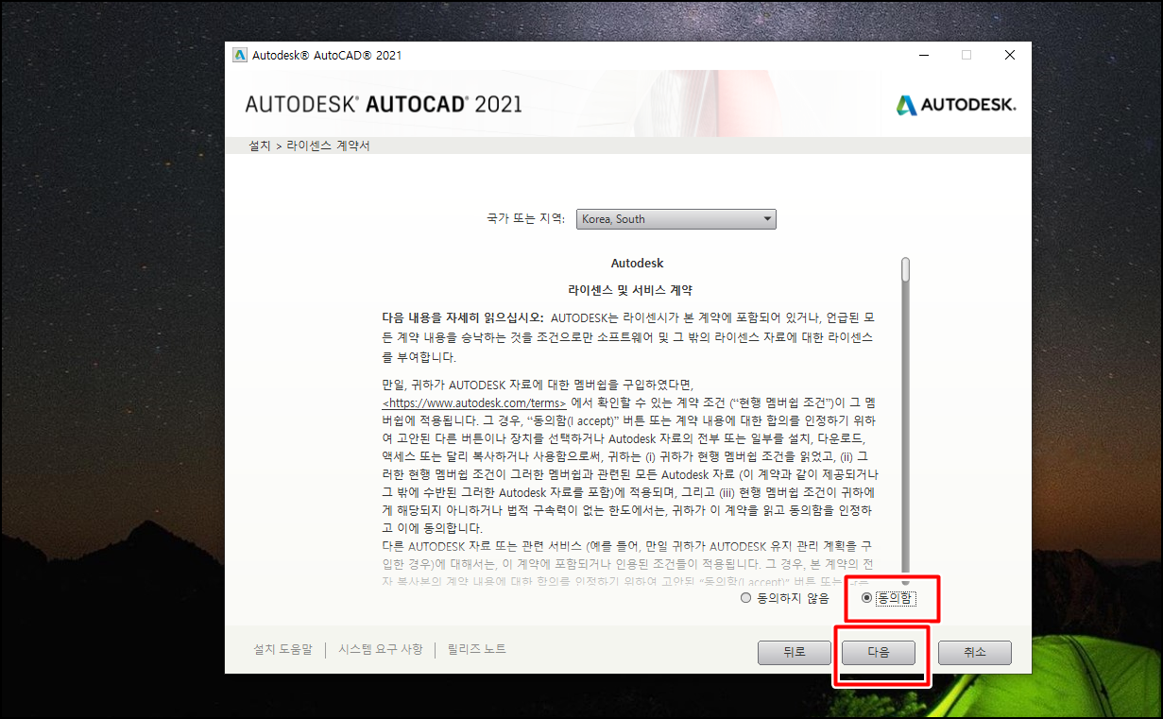Select the 동의하지 않음 radio button
Viewport: 1163px width, 719px height.
pyautogui.click(x=745, y=598)
